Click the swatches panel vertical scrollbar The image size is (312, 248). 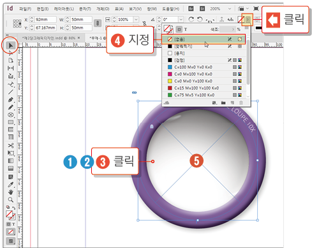point(248,62)
